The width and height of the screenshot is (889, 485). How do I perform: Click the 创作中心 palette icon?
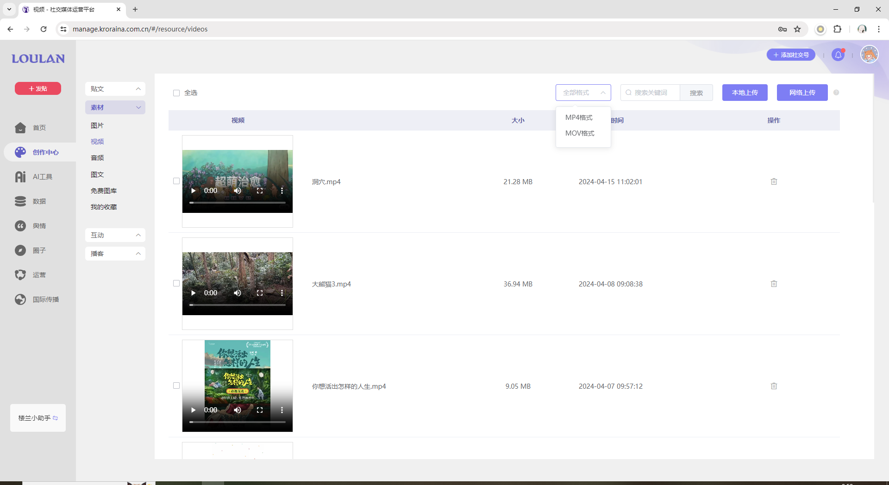coord(20,152)
